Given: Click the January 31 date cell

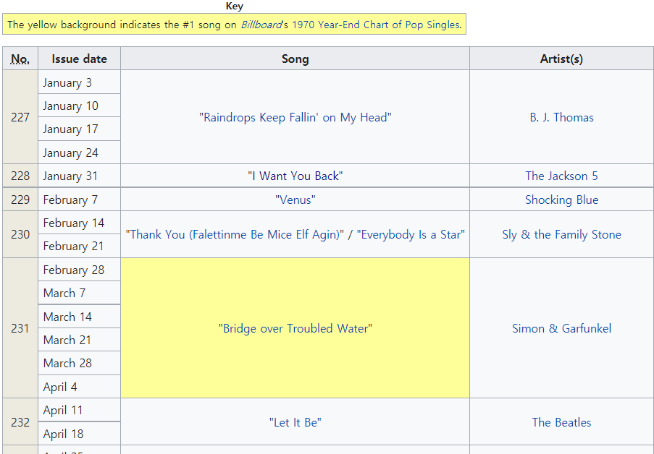Looking at the screenshot, I should 79,176.
